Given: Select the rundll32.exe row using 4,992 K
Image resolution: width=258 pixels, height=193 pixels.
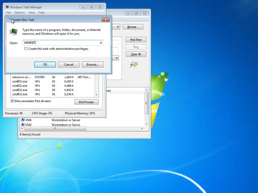Looking at the screenshot, I should (52, 90).
